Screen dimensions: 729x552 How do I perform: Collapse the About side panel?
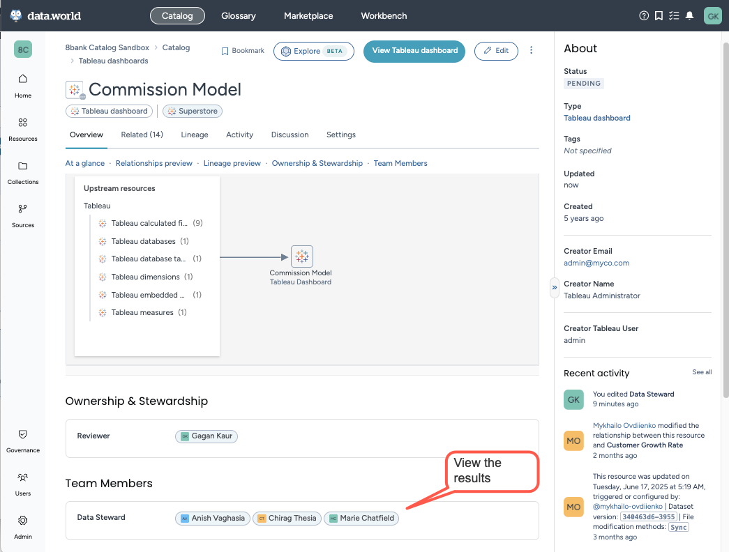point(555,286)
